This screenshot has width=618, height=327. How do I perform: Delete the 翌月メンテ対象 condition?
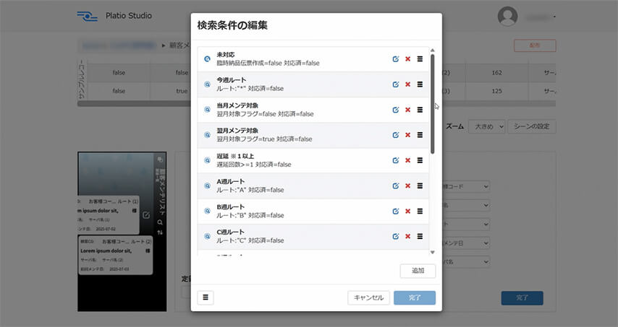(x=407, y=135)
